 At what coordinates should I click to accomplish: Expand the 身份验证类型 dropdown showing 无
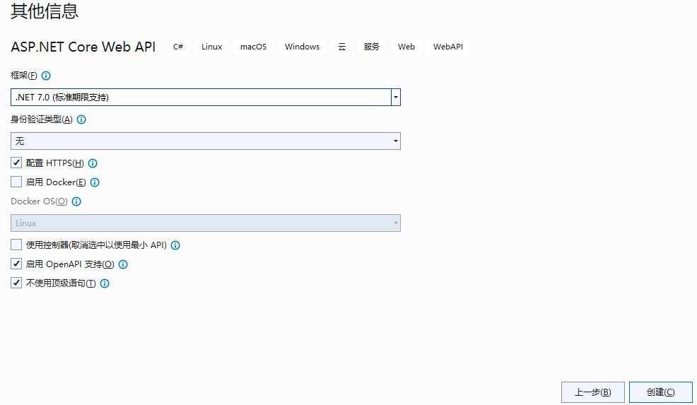pos(205,141)
